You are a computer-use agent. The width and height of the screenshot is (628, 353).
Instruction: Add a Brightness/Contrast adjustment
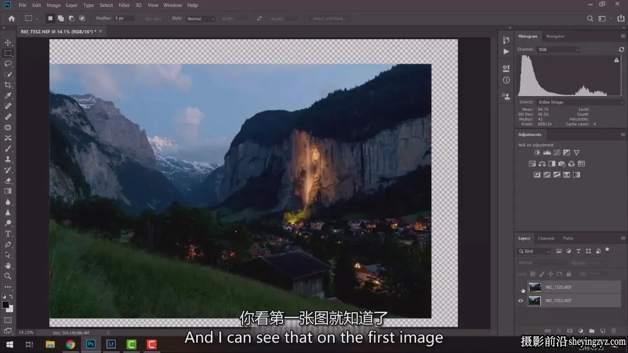click(537, 152)
